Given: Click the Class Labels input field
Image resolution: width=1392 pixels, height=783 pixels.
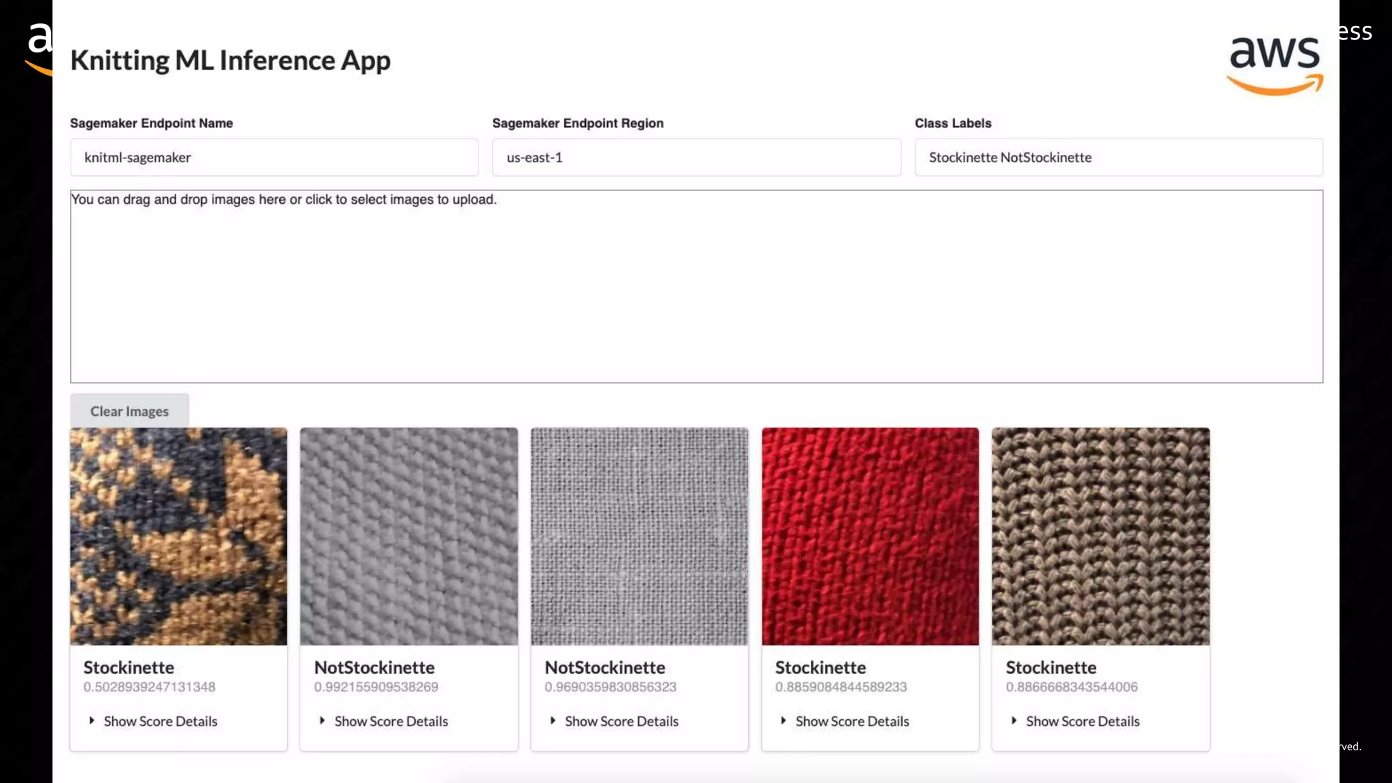Looking at the screenshot, I should point(1118,158).
